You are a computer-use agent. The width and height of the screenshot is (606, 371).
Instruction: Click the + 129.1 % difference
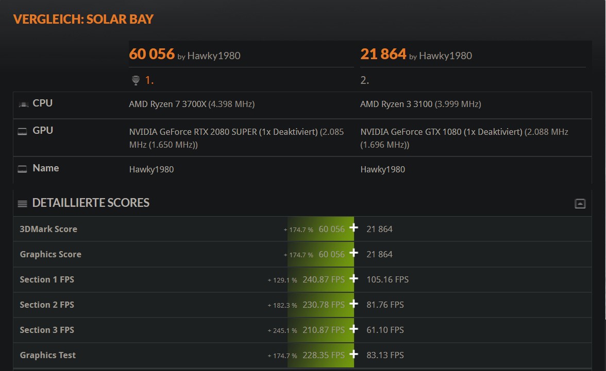point(282,280)
